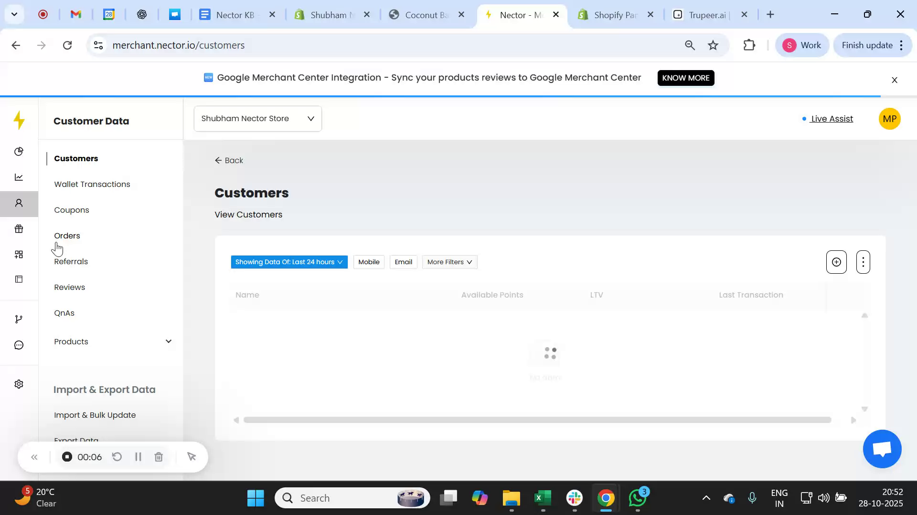Viewport: 917px width, 515px height.
Task: Open the Orders section in the sidebar menu
Action: click(67, 236)
